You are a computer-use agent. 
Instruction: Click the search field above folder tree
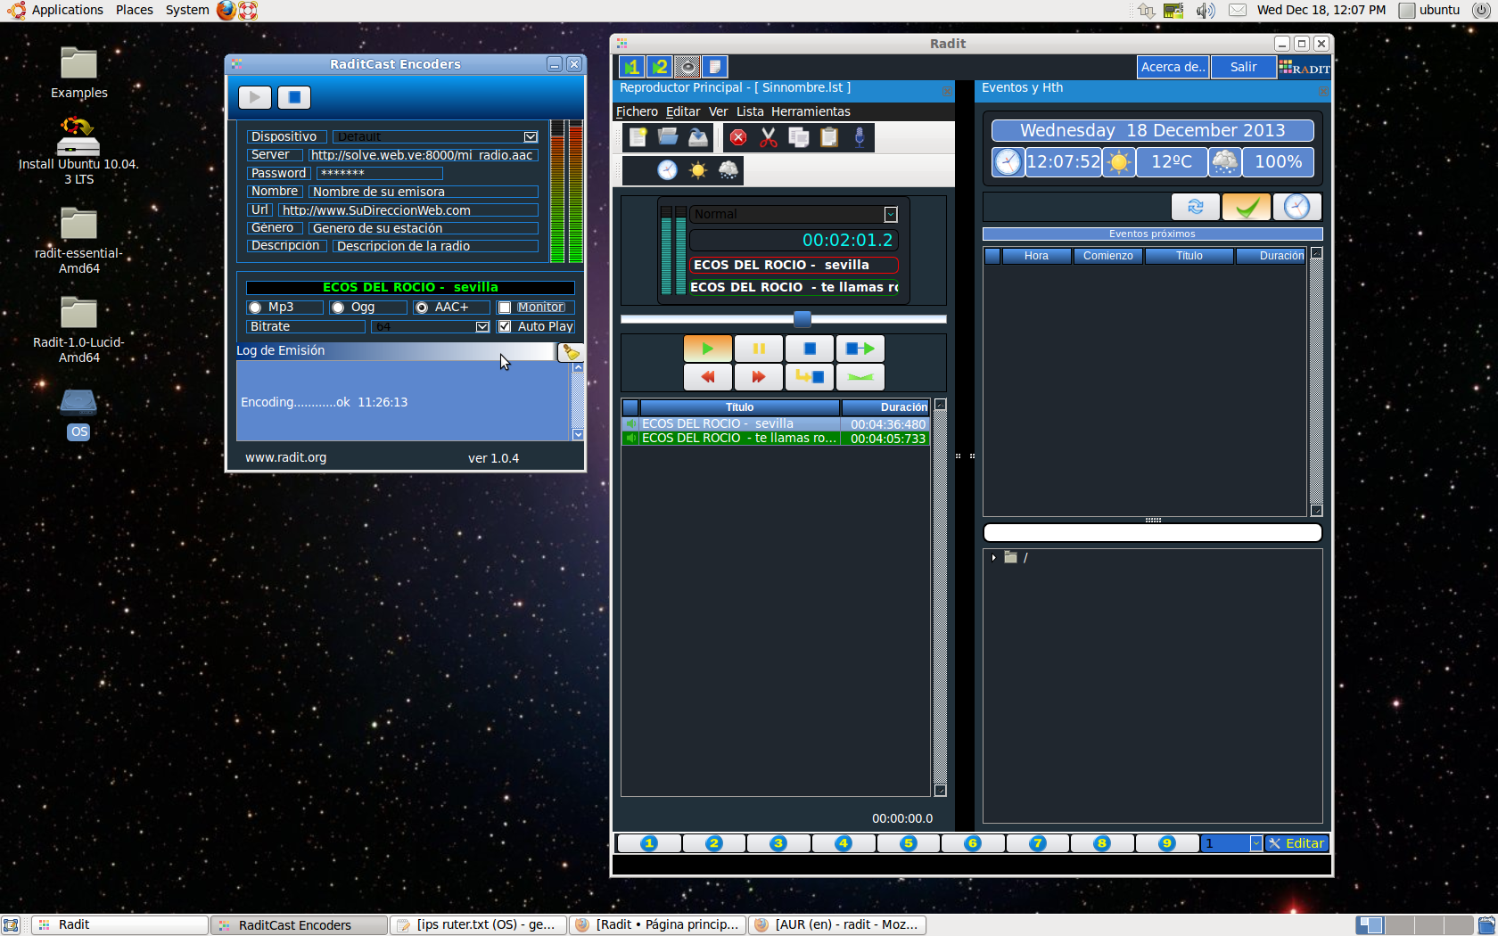tap(1152, 533)
